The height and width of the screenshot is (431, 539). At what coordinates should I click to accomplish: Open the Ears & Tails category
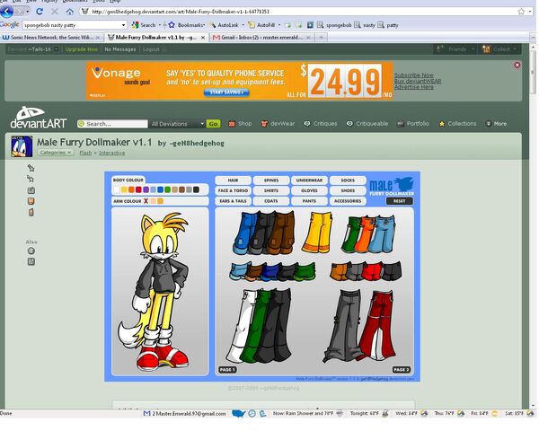(x=233, y=201)
